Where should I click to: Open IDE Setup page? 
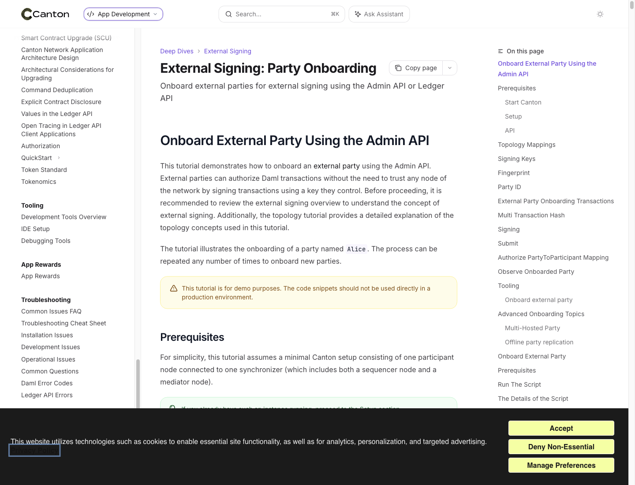(x=35, y=229)
